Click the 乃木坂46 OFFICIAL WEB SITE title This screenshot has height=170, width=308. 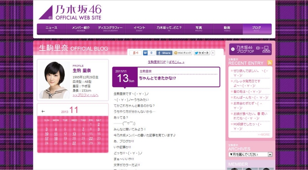pyautogui.click(x=79, y=12)
